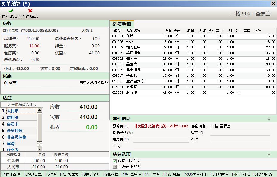Toggle the 结算之后关帐 checkbox
The image size is (277, 177).
pos(115,161)
